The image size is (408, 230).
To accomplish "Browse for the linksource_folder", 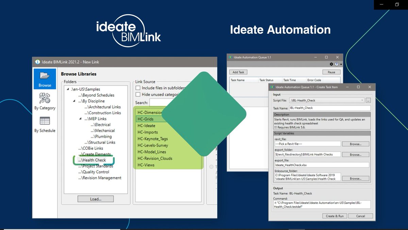I will (355, 178).
